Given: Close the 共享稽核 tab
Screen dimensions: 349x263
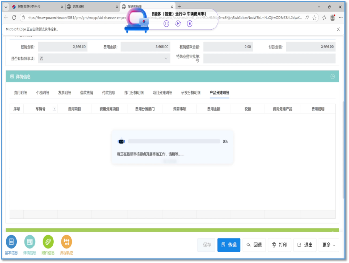Looking at the screenshot, I should [117, 7].
